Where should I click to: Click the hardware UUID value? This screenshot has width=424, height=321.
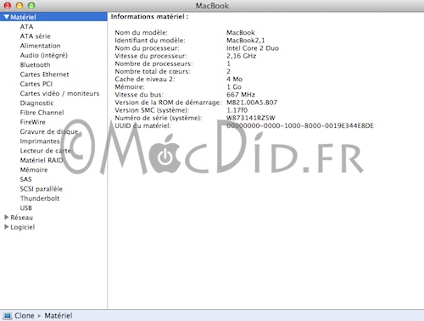(300, 125)
